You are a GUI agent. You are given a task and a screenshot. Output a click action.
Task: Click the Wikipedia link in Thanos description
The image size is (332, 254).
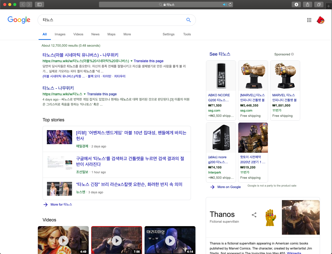(294, 253)
